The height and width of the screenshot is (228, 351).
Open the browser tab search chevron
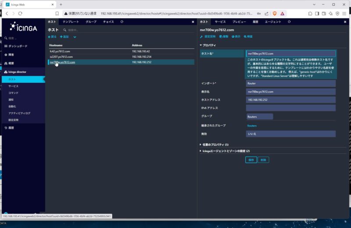point(314,4)
